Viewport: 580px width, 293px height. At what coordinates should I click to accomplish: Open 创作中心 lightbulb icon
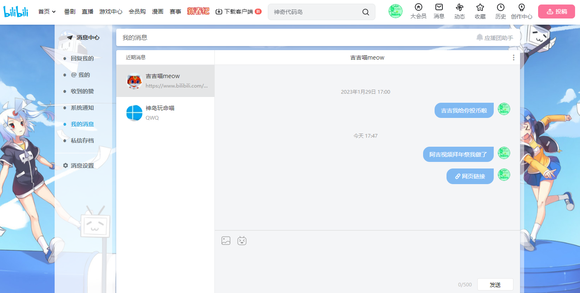click(522, 12)
